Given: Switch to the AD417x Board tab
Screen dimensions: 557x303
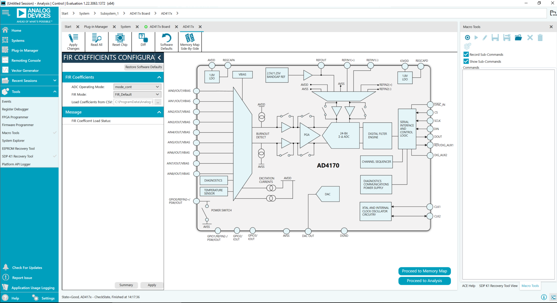Looking at the screenshot, I should coord(160,27).
